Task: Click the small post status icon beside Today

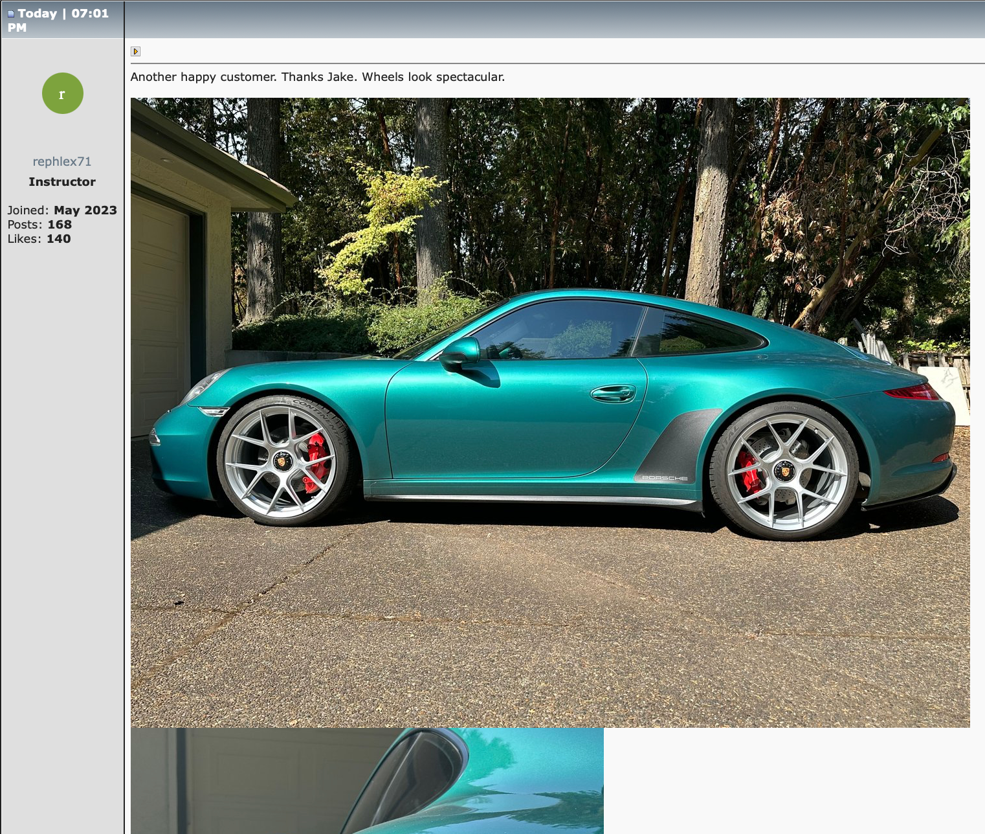Action: tap(11, 14)
